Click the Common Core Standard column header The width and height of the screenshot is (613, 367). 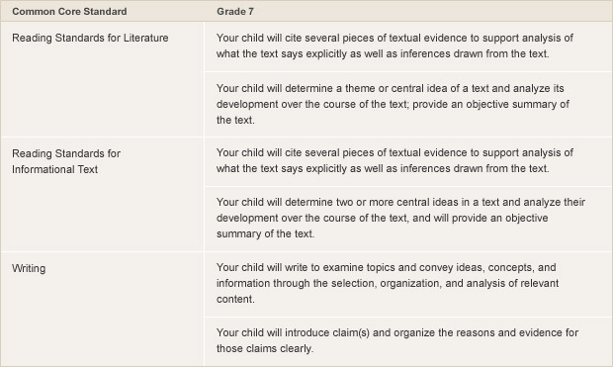pyautogui.click(x=69, y=11)
